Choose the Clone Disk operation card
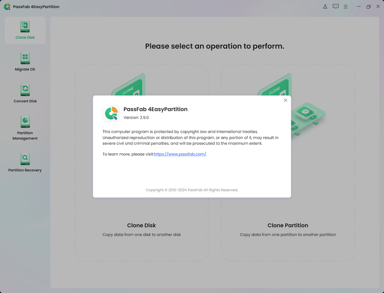The height and width of the screenshot is (293, 384). click(x=142, y=163)
